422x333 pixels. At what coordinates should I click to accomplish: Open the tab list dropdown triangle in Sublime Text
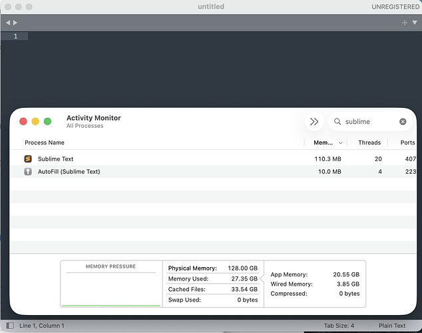415,23
